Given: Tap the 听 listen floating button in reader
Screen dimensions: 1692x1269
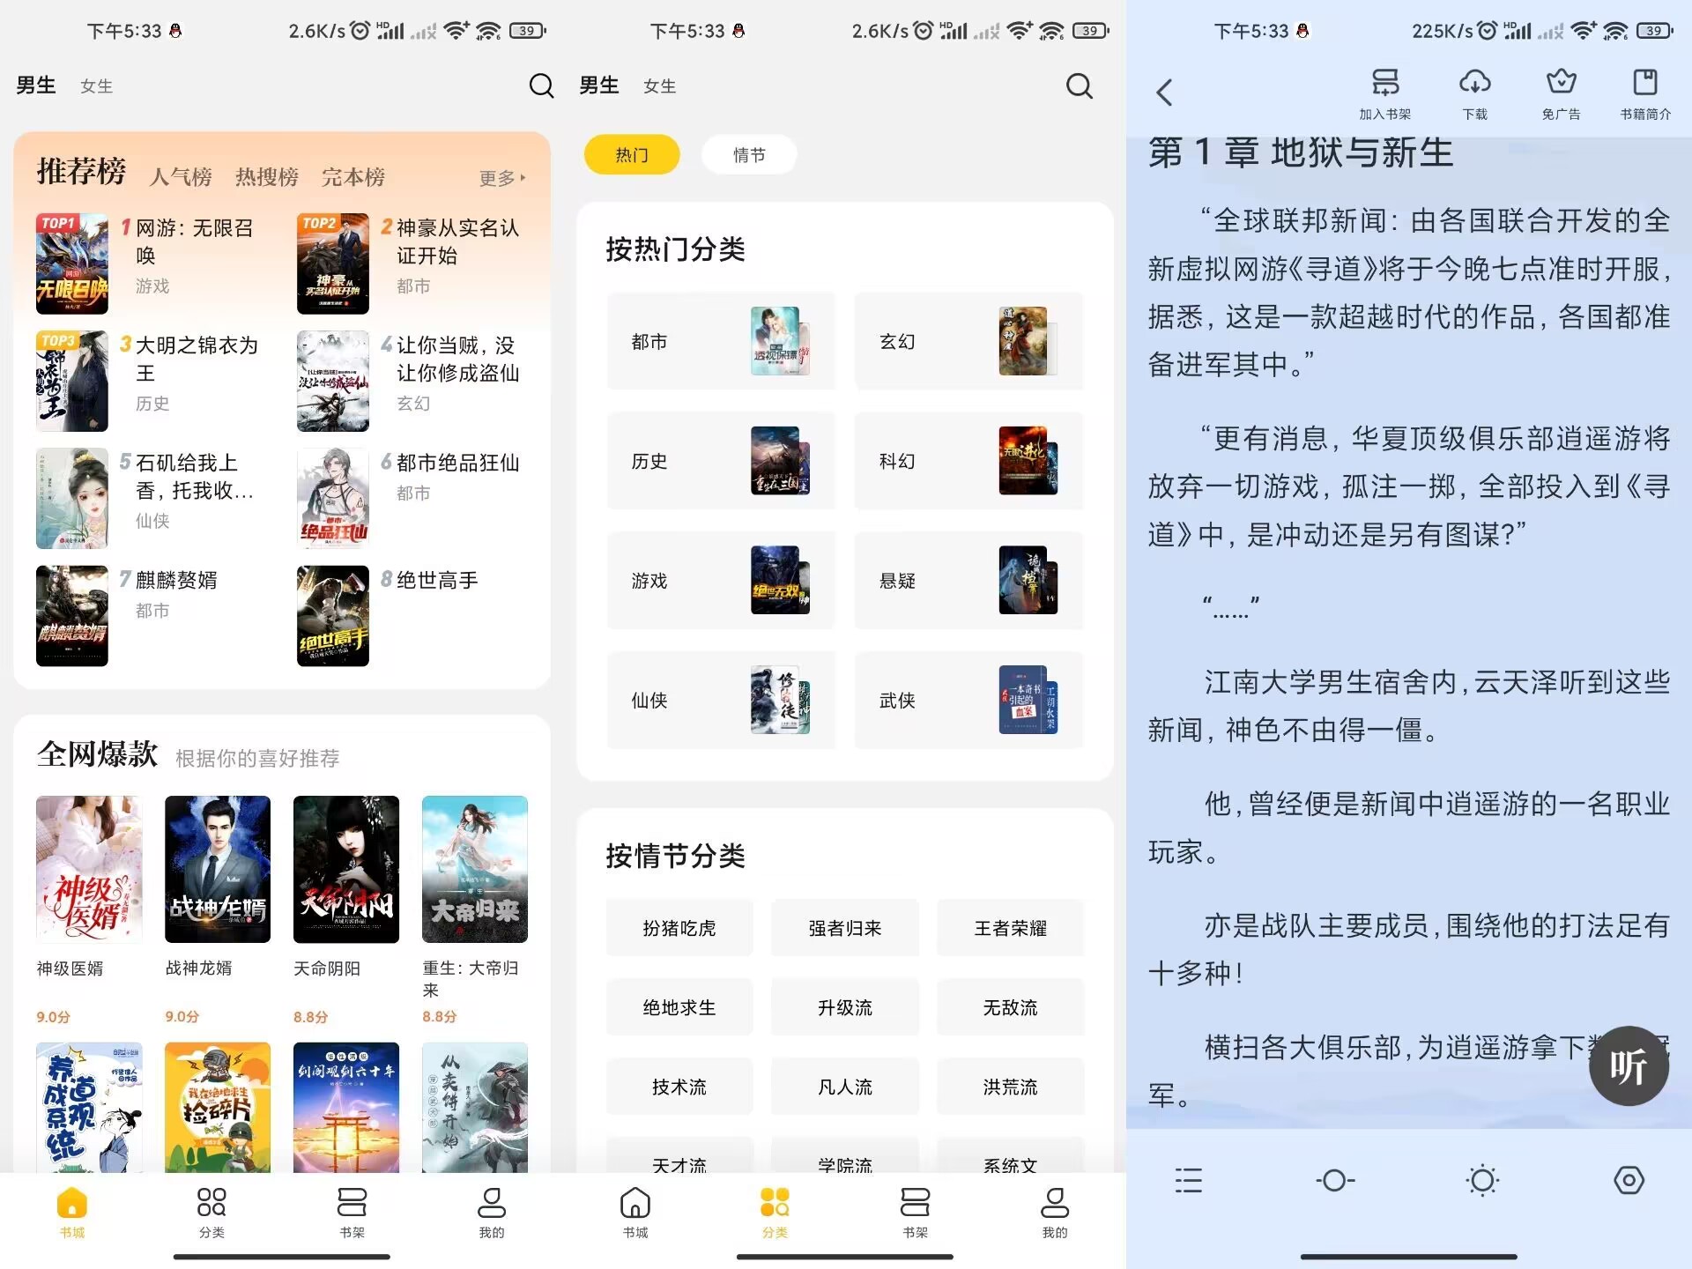Looking at the screenshot, I should point(1629,1065).
